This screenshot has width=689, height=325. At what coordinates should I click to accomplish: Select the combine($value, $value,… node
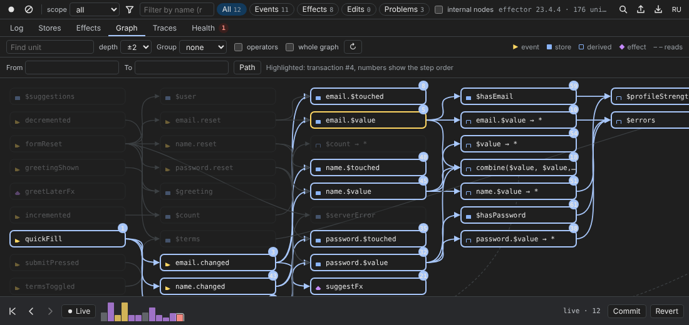pos(518,167)
